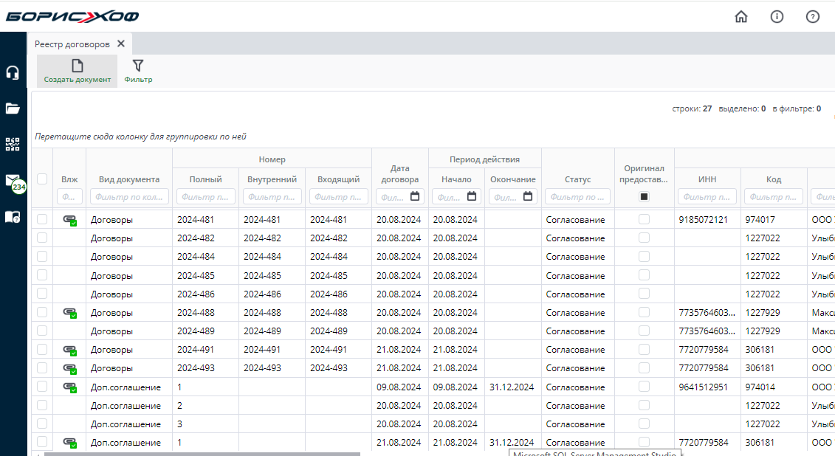The image size is (835, 456).
Task: Tick row checkbox for contract 2024-482
Action: 42,238
